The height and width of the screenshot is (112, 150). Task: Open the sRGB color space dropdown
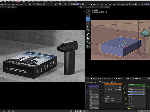(x=116, y=99)
